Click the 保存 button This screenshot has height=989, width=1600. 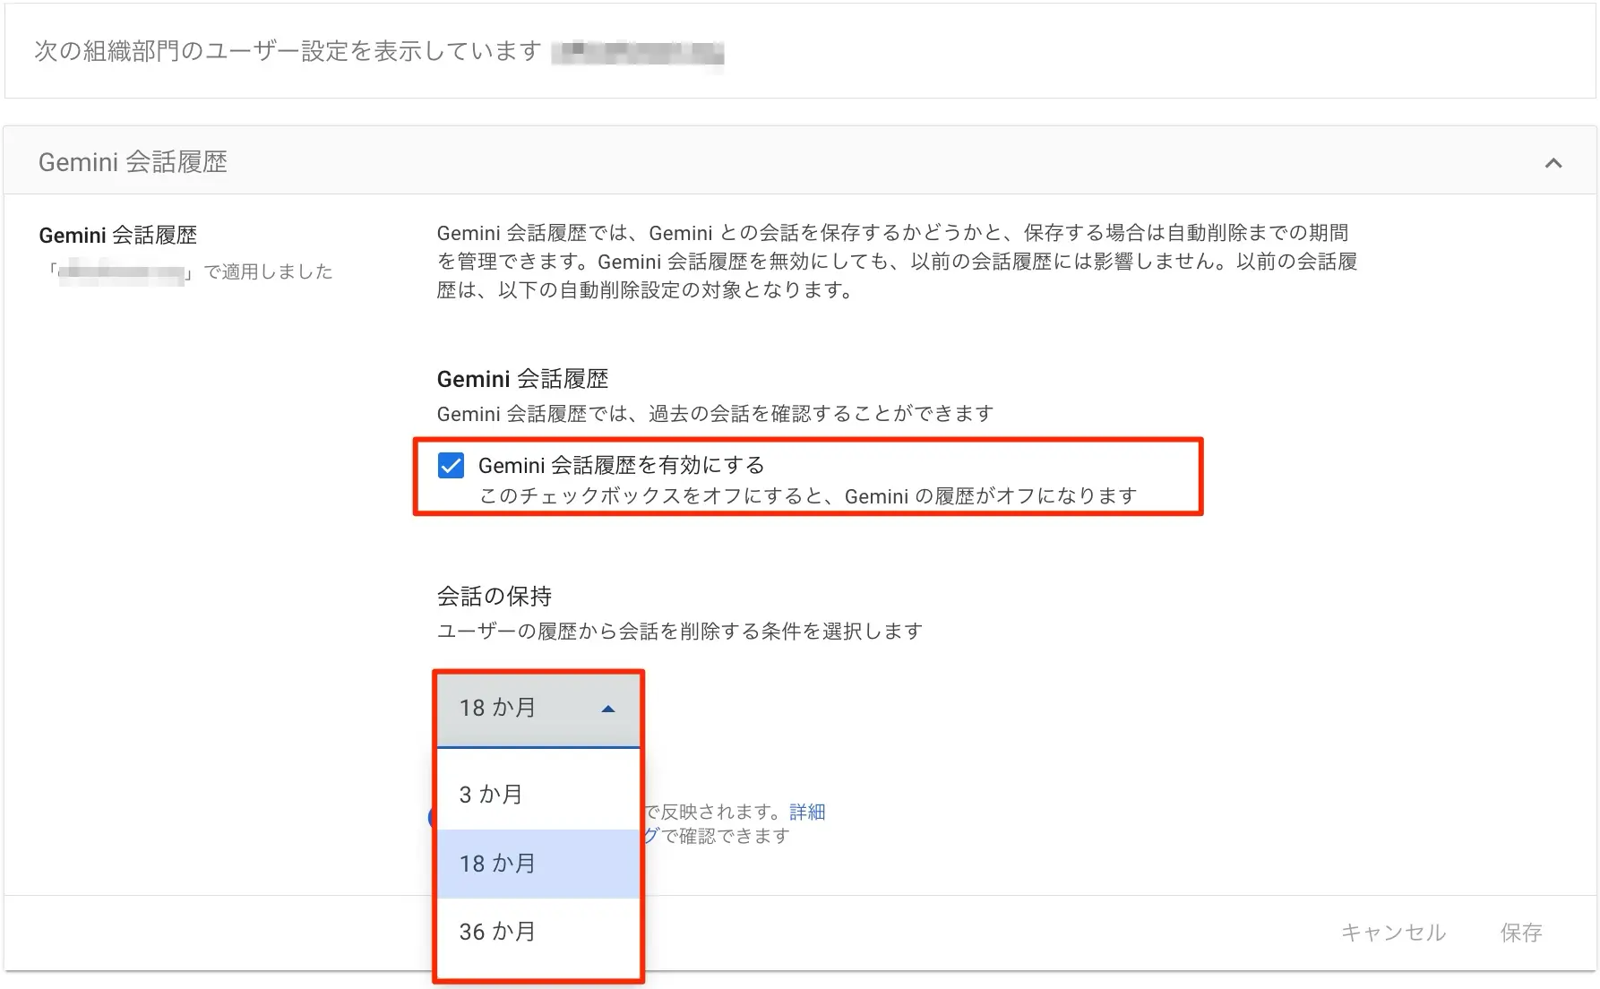tap(1521, 933)
